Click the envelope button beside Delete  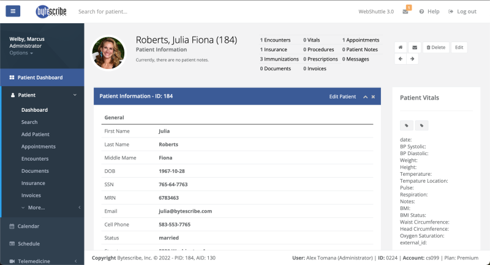pos(414,47)
